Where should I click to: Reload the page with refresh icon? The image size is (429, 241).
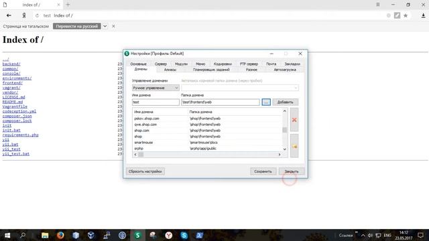37,15
